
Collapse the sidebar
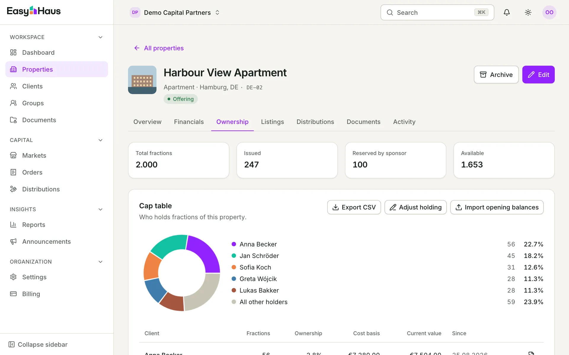tap(38, 344)
